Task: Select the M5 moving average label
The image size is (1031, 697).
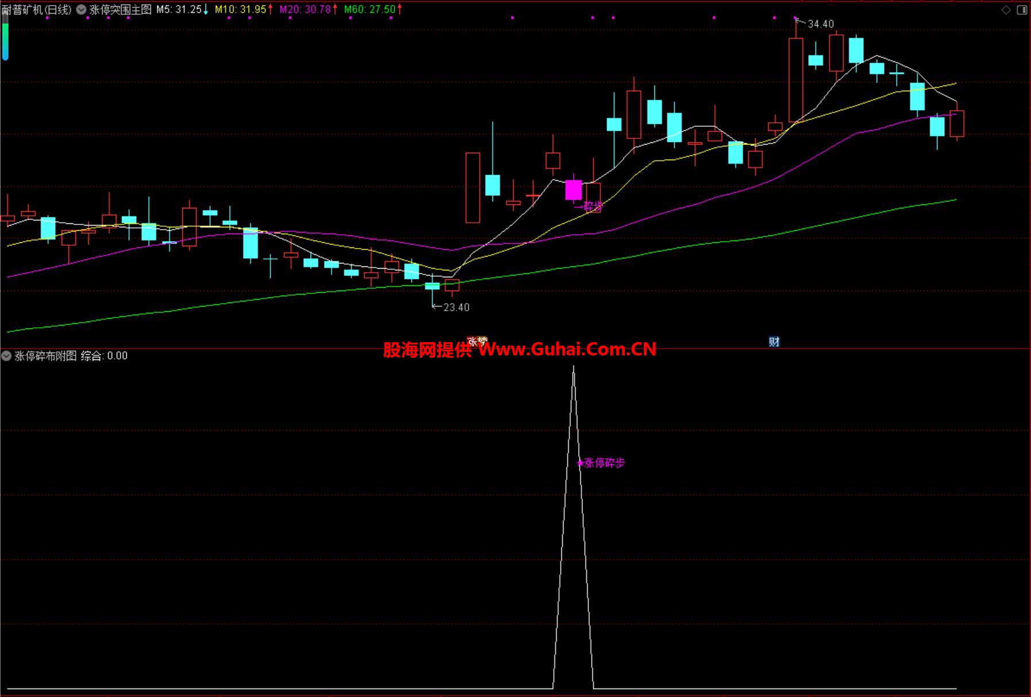Action: pyautogui.click(x=179, y=10)
